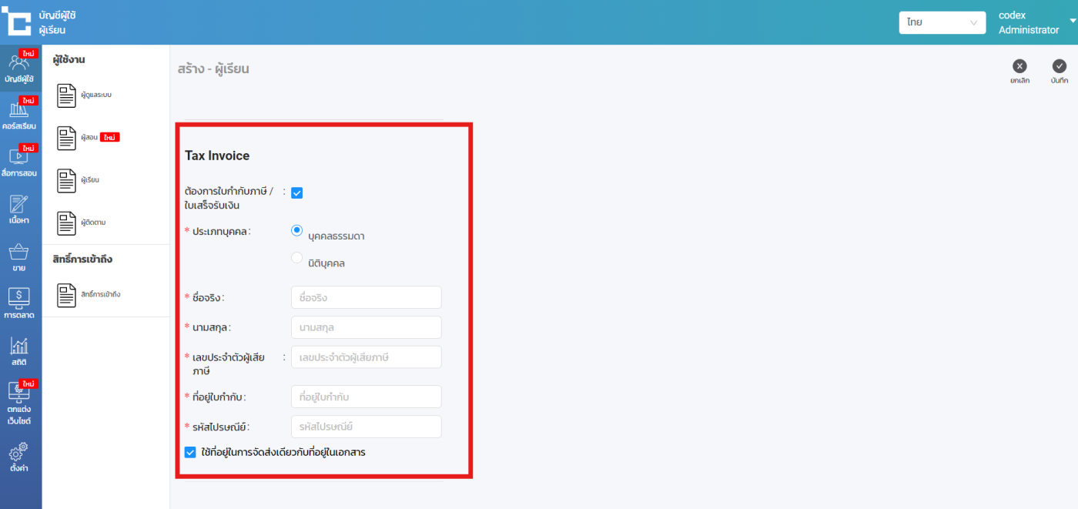Screen dimensions: 1078x509
Task: Select the นิติบุคคล radio option
Action: [x=297, y=258]
